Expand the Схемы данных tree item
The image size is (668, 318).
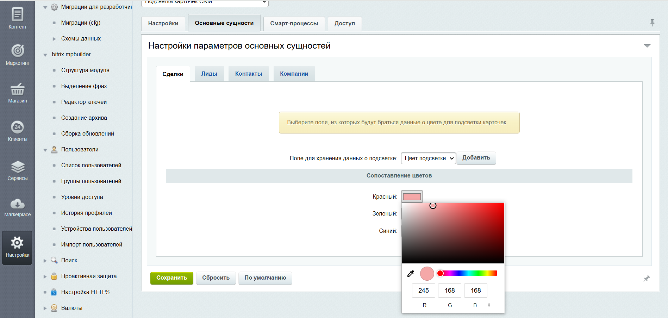[54, 39]
